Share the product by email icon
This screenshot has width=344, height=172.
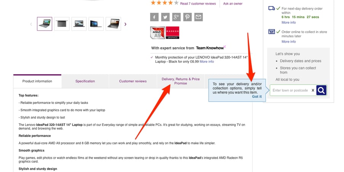tap(198, 17)
